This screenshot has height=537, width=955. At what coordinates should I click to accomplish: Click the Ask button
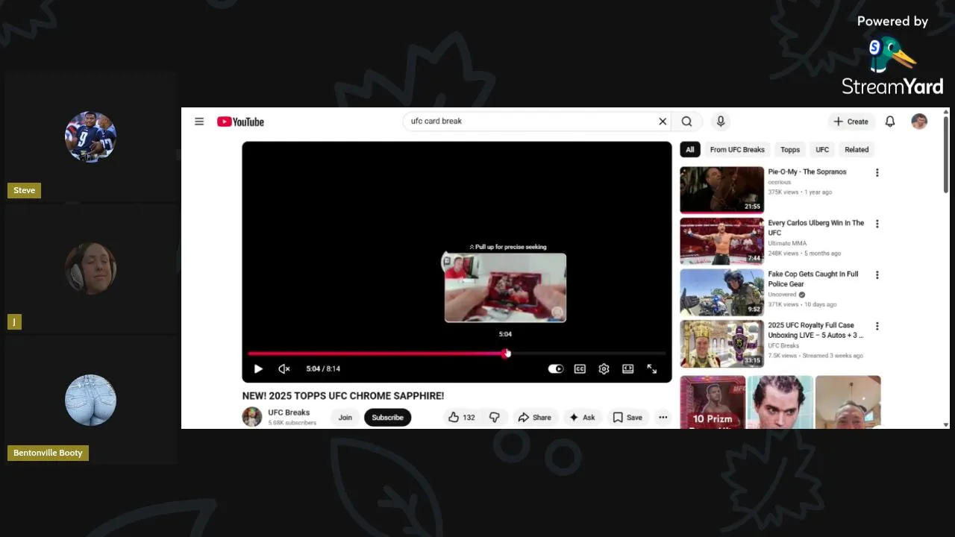pyautogui.click(x=582, y=418)
